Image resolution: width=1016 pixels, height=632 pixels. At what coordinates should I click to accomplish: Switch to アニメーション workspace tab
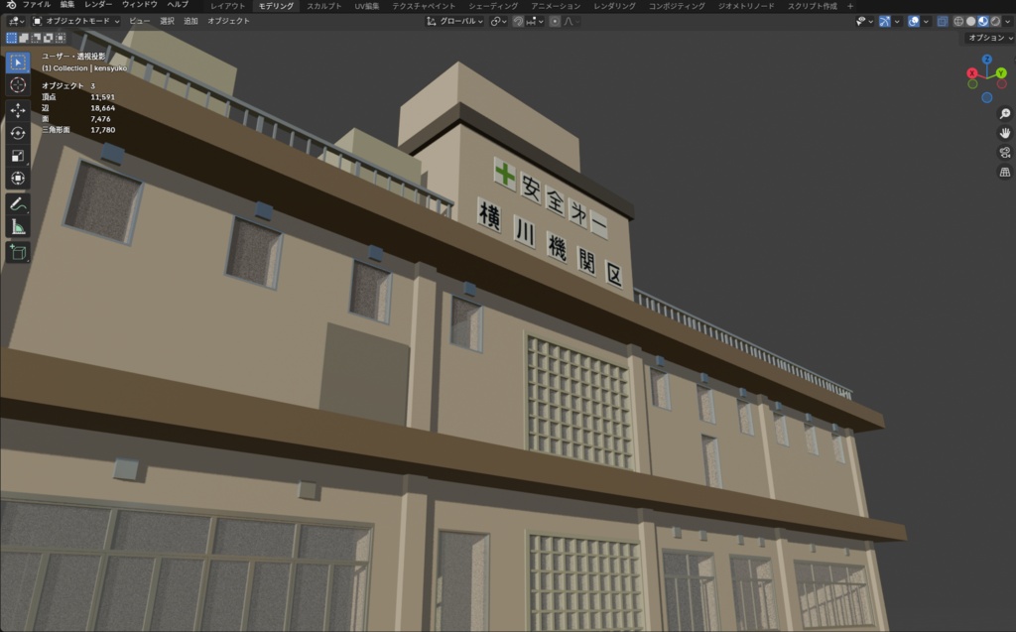coord(556,6)
